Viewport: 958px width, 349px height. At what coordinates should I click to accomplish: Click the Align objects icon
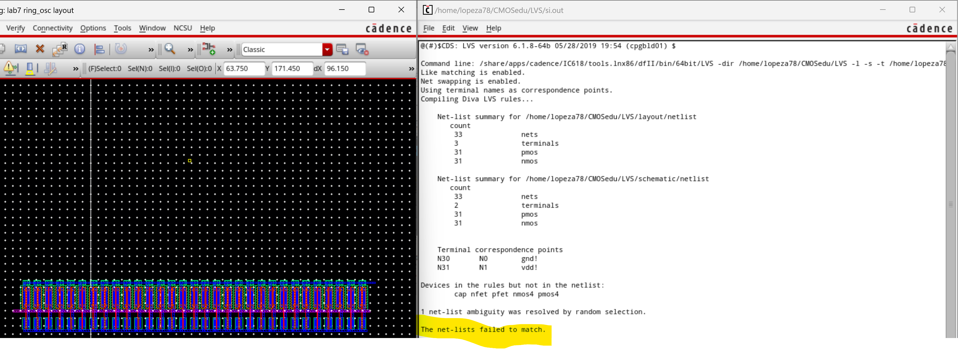tap(99, 49)
